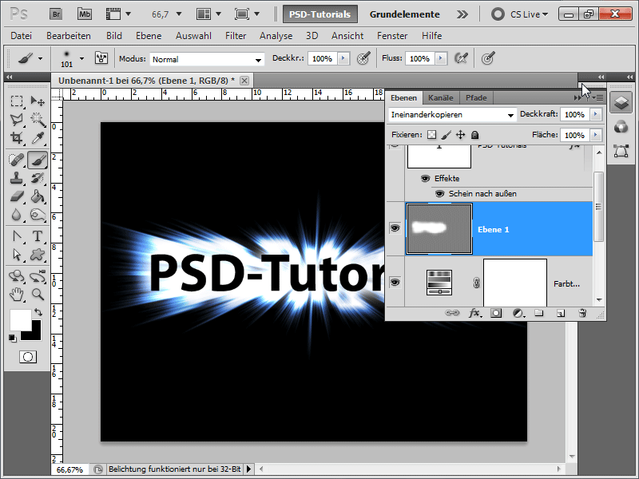Expand the Deckkraft slider arrow in Layers panel
The height and width of the screenshot is (479, 639).
coord(596,115)
